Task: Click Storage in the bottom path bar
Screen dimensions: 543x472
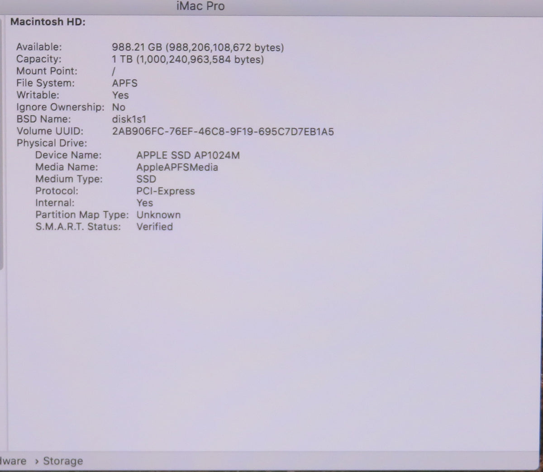Action: [63, 461]
